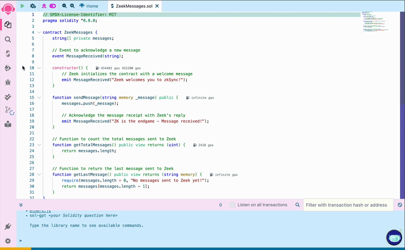Screen dimensions: 405x250
Task: Zoom in editor font with plus magnifier
Action: tap(72, 6)
